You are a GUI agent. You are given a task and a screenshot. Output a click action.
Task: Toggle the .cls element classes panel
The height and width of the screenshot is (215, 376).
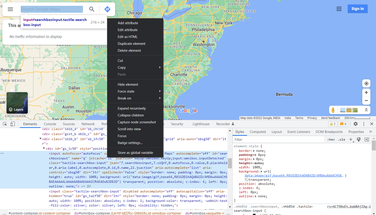coord(341,140)
